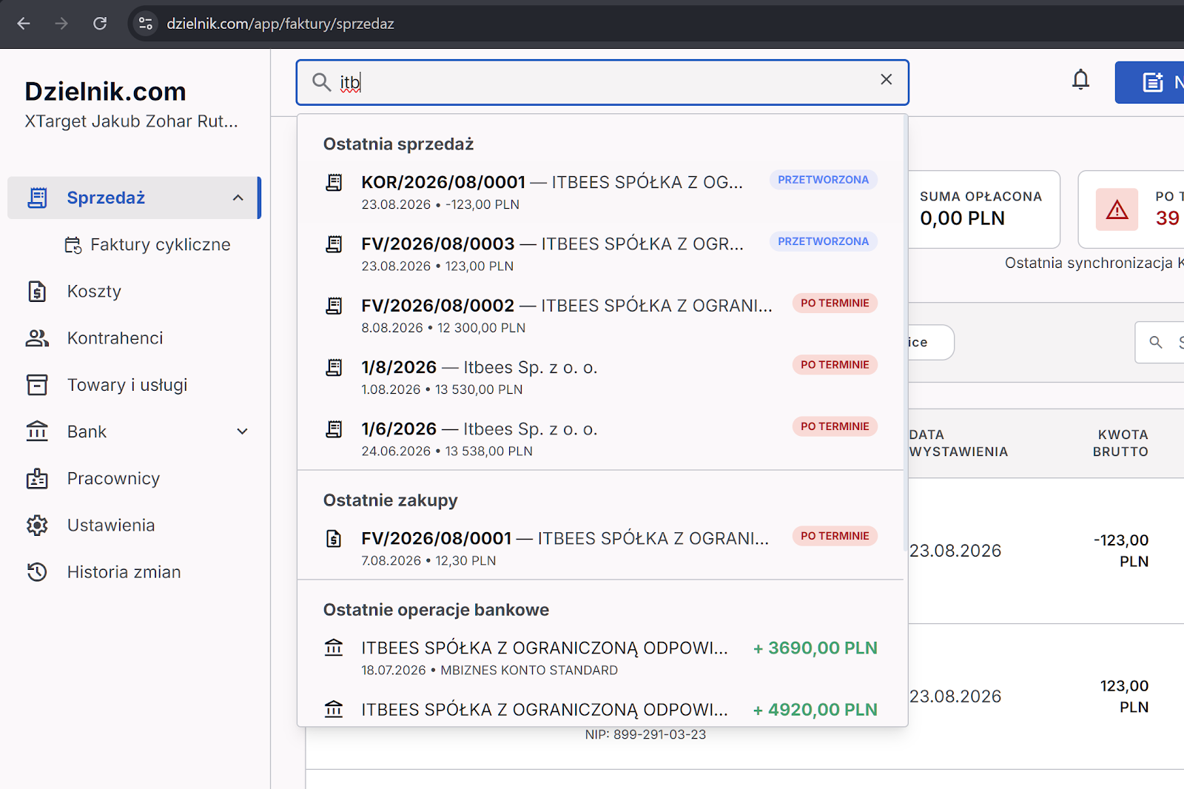
Task: Click PO TERMINIE badge on 1/8/2026
Action: click(835, 365)
